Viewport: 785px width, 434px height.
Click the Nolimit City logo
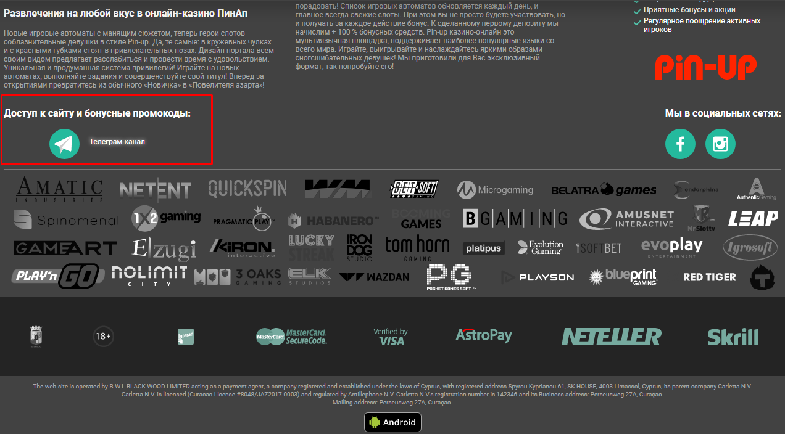[x=149, y=277]
